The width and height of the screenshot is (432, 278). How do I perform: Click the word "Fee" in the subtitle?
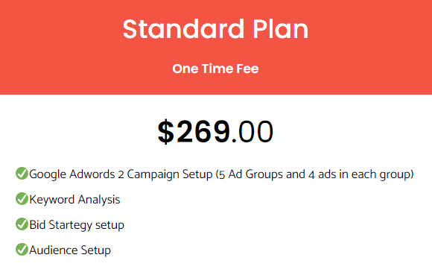click(x=247, y=69)
